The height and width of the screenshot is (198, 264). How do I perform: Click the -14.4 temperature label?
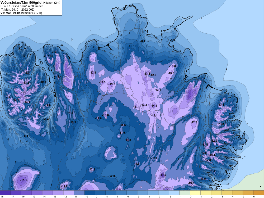click(128, 140)
